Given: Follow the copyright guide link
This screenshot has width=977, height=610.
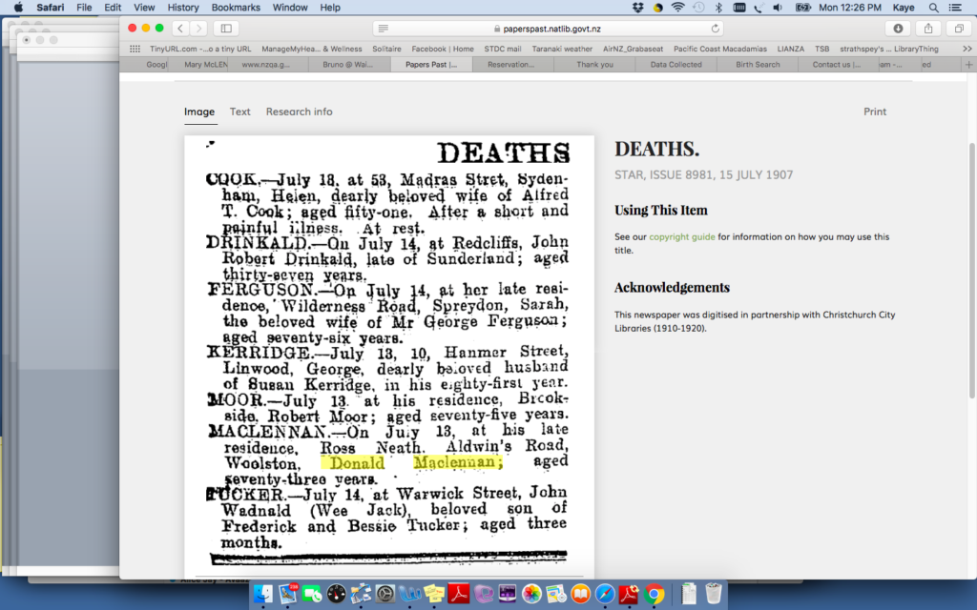Looking at the screenshot, I should 681,236.
